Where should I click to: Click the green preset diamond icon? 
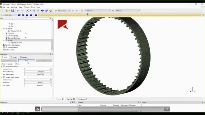[x=56, y=11]
